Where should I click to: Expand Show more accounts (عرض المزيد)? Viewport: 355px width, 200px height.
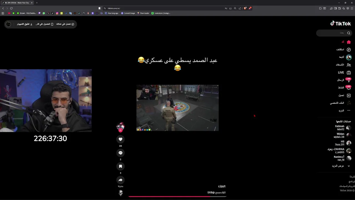(x=341, y=166)
